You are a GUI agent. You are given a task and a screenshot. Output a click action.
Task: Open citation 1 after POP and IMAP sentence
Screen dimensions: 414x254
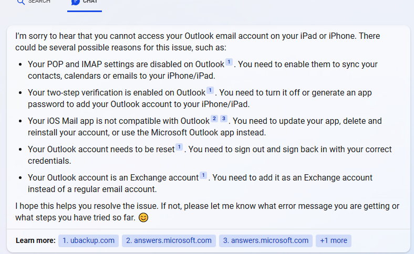[229, 62]
